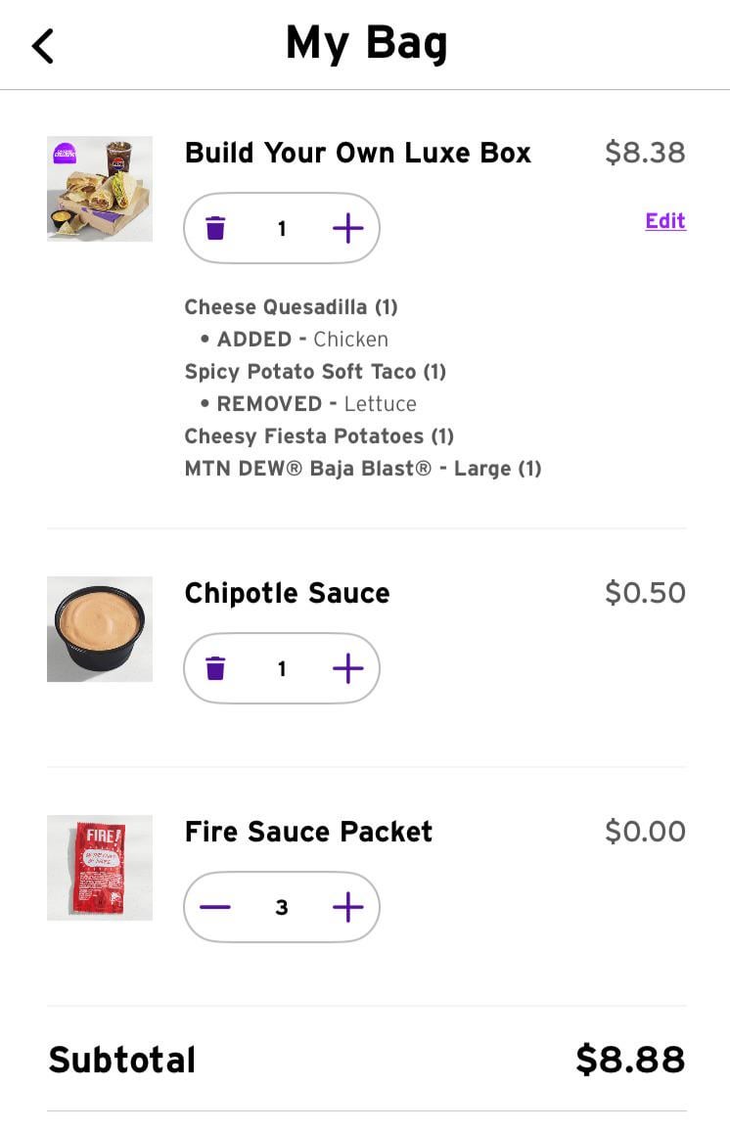Click the Cheese Quesadilla customization line
This screenshot has width=730, height=1131.
tap(291, 307)
